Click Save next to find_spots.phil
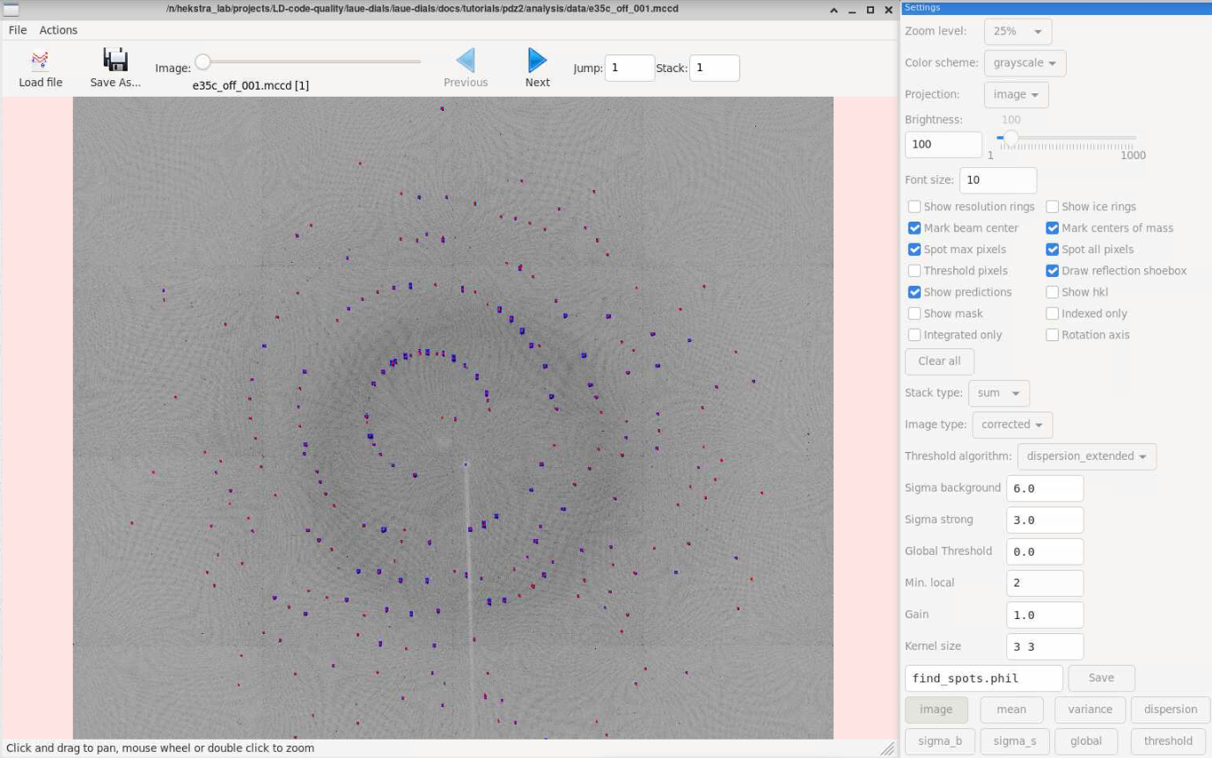 tap(1101, 678)
